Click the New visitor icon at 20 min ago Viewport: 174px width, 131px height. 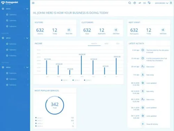143,66
